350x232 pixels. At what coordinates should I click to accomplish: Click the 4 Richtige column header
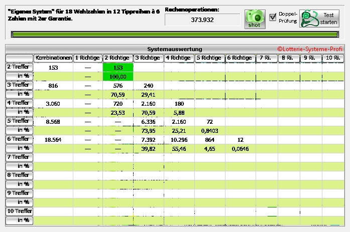[179, 58]
